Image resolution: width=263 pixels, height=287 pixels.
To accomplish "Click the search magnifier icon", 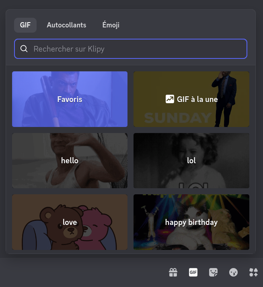I will [x=24, y=49].
